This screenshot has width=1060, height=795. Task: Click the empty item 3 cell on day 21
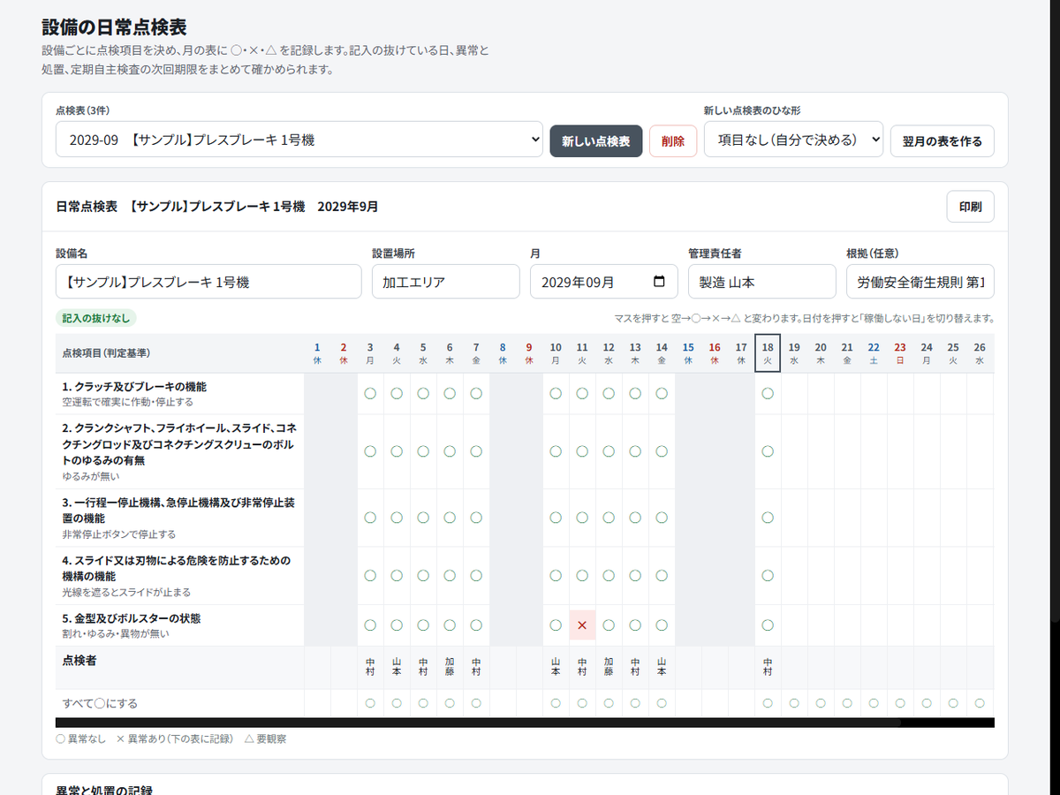(847, 518)
